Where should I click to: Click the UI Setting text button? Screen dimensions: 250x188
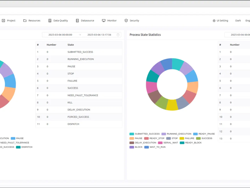tap(222, 21)
